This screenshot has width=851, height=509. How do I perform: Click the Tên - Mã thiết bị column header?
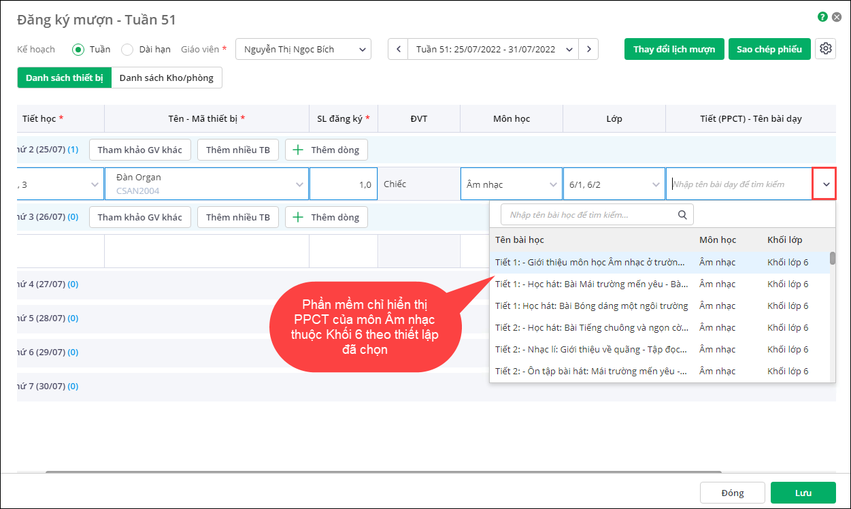pyautogui.click(x=206, y=118)
